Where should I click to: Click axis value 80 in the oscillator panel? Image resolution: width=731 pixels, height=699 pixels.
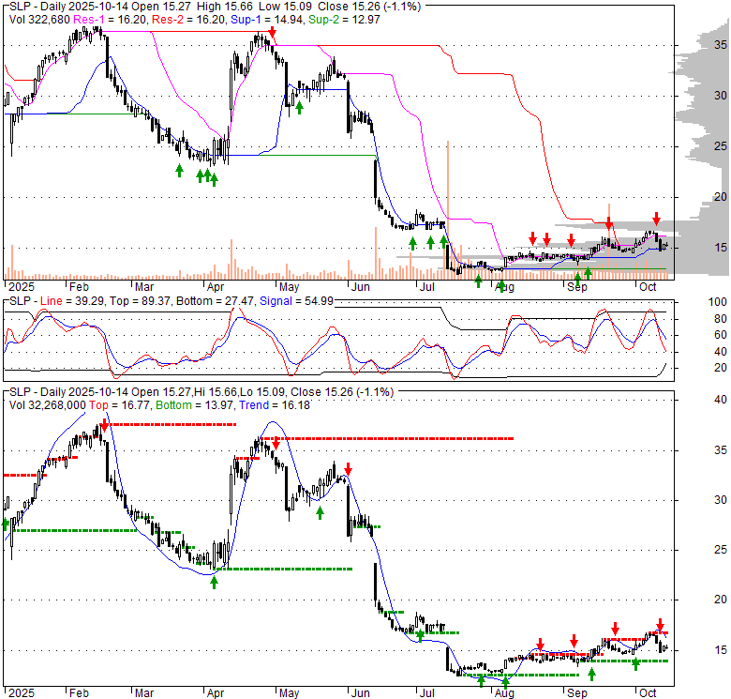pos(721,319)
